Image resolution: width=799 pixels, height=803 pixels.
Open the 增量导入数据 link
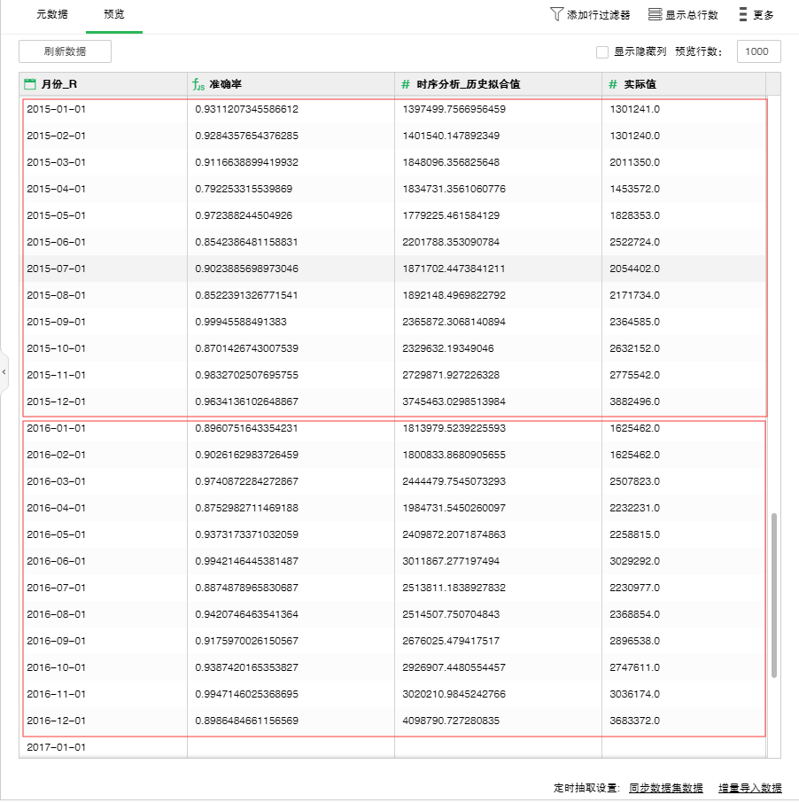(x=749, y=788)
